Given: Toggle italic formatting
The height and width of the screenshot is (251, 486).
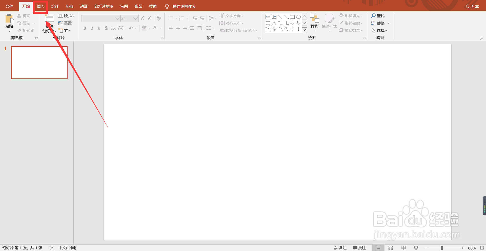Looking at the screenshot, I should (92, 28).
